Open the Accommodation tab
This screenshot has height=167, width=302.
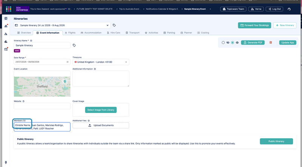coord(91,33)
